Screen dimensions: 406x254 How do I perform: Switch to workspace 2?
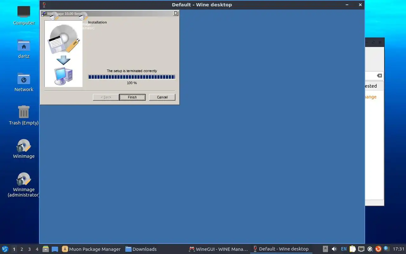coord(22,249)
